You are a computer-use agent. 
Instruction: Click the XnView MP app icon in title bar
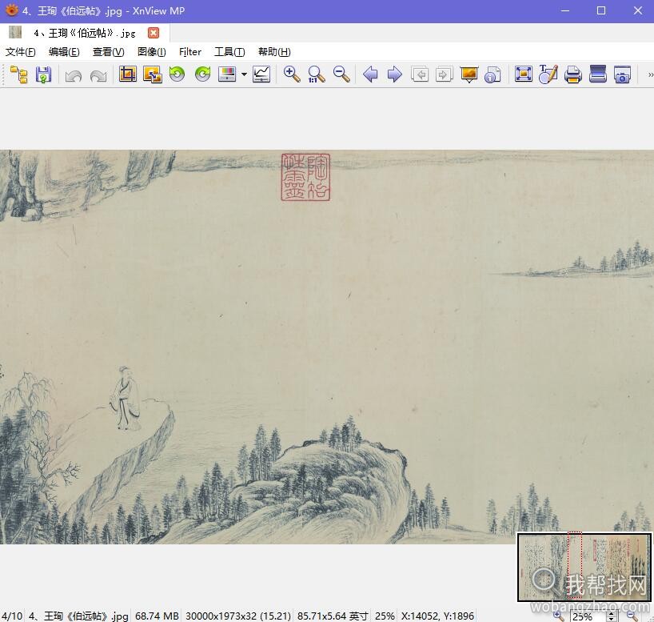click(x=11, y=10)
